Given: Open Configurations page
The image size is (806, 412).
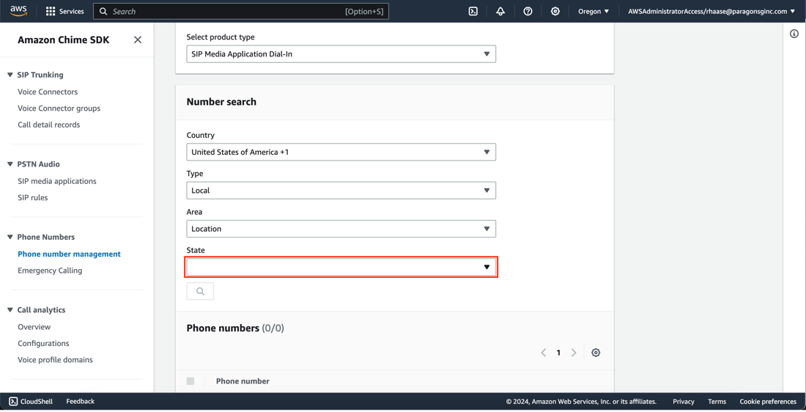Looking at the screenshot, I should tap(43, 344).
